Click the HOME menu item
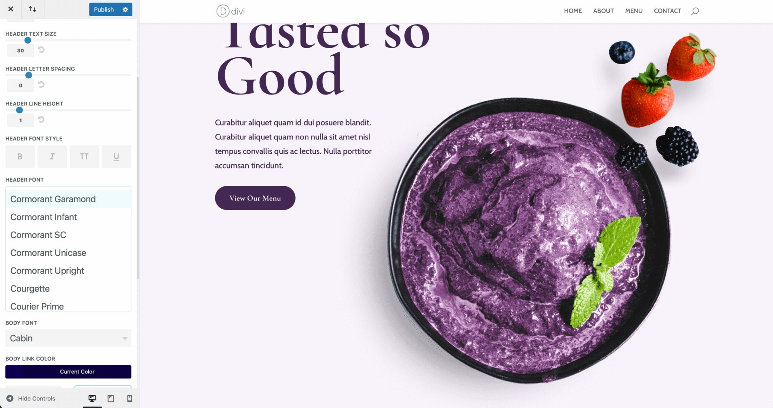This screenshot has height=408, width=773. tap(573, 11)
